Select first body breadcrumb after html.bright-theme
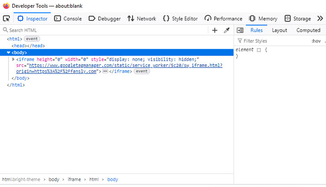Viewport: 326px width, 187px height. pos(54,179)
